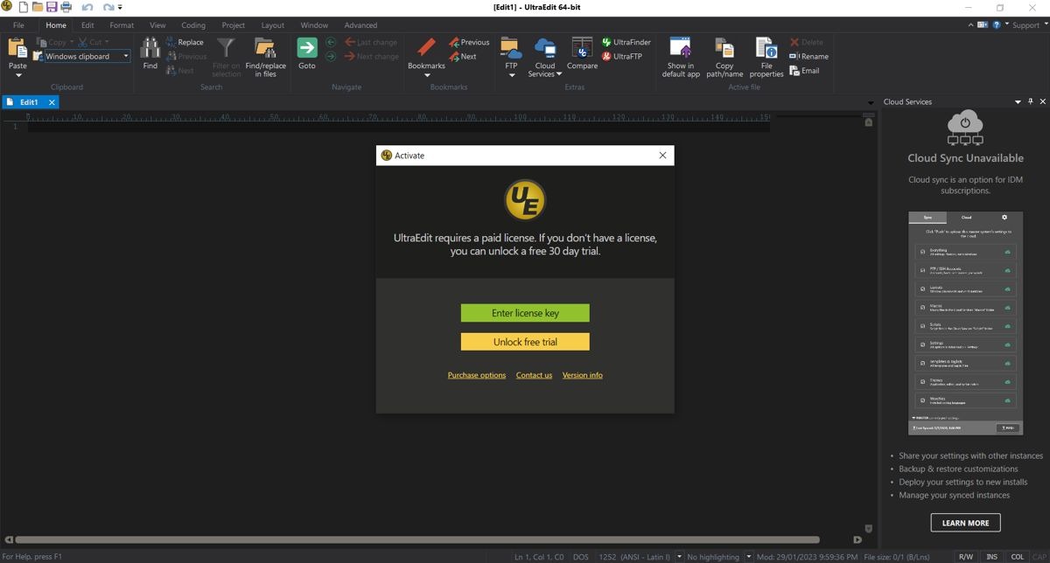Image resolution: width=1050 pixels, height=563 pixels.
Task: Toggle column mode via COL status indicator
Action: pyautogui.click(x=1017, y=556)
